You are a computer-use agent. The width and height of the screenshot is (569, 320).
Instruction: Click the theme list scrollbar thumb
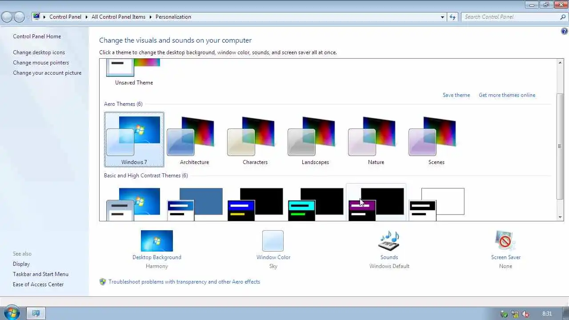560,146
